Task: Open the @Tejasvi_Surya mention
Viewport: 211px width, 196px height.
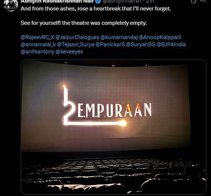Action: pyautogui.click(x=76, y=44)
